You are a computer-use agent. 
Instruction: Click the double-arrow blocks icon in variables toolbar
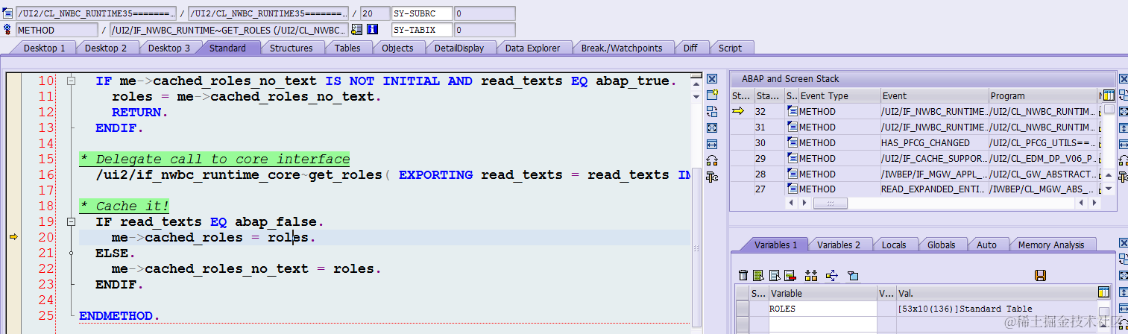tap(812, 275)
